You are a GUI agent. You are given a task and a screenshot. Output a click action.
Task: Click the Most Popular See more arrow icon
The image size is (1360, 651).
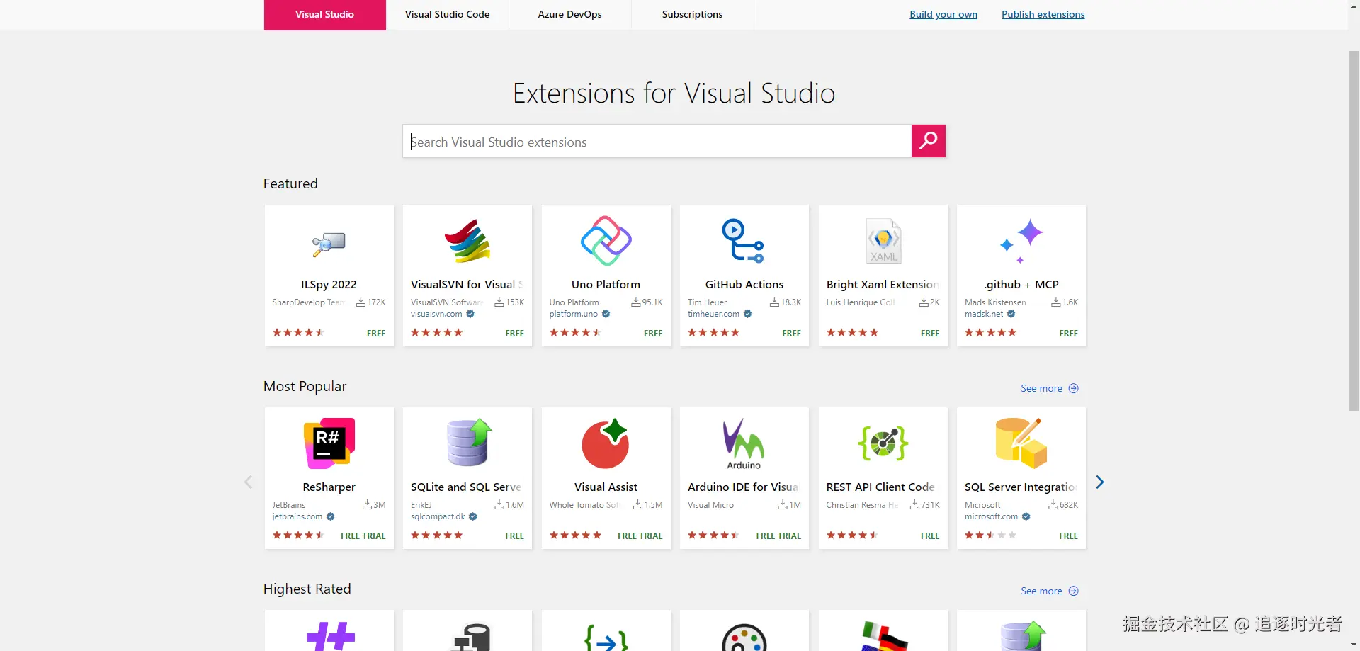pos(1074,388)
